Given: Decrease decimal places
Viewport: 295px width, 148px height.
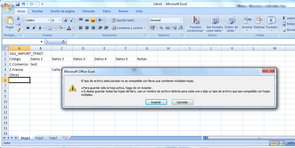Looking at the screenshot, I should coord(180,28).
